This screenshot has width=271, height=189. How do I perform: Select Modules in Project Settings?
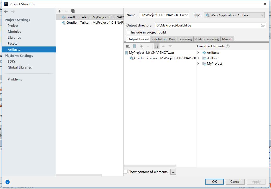(x=29, y=32)
